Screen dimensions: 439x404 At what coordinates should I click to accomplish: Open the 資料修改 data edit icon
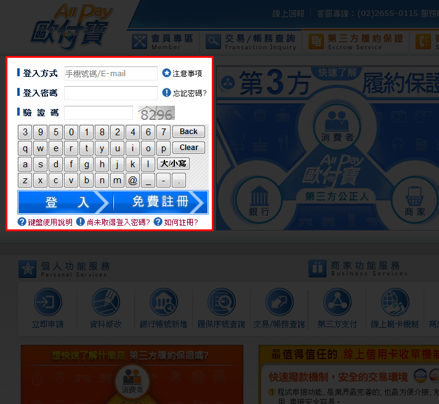[106, 303]
